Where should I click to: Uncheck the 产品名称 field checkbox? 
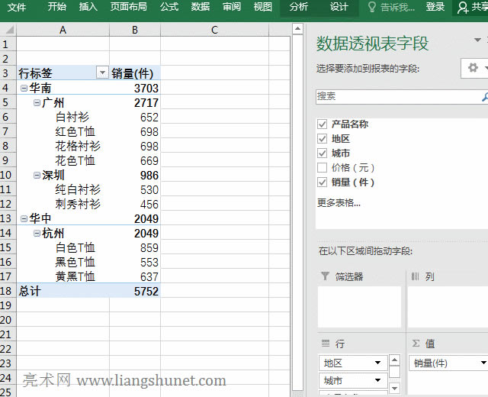[x=322, y=124]
